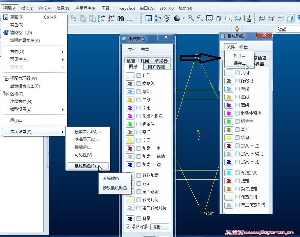This screenshot has height=237, width=300.
Task: Check 背景 box in left 系统颜色 dialog
Action: tap(139, 218)
